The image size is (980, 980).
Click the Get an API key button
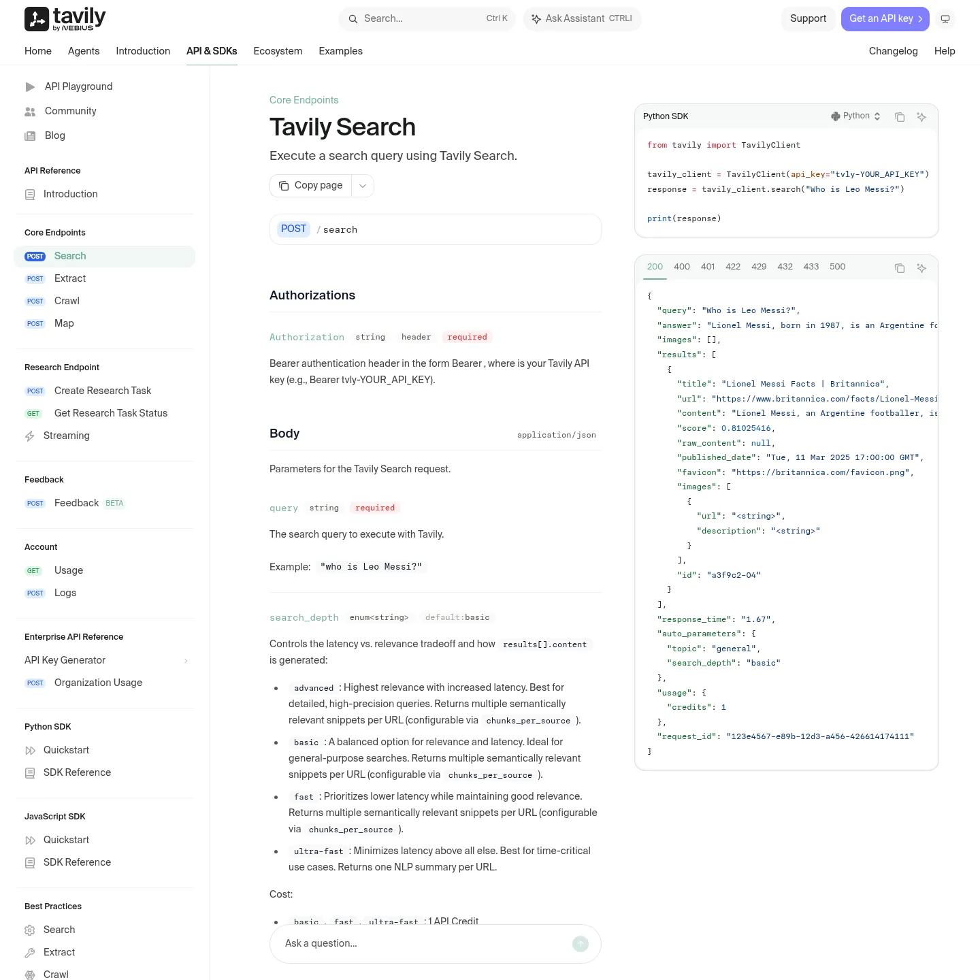(x=885, y=19)
